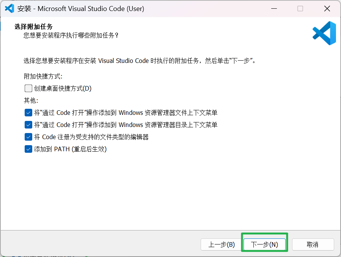341x257 pixels.
Task: Click the disabled maximize button in the title bar
Action: click(300, 9)
